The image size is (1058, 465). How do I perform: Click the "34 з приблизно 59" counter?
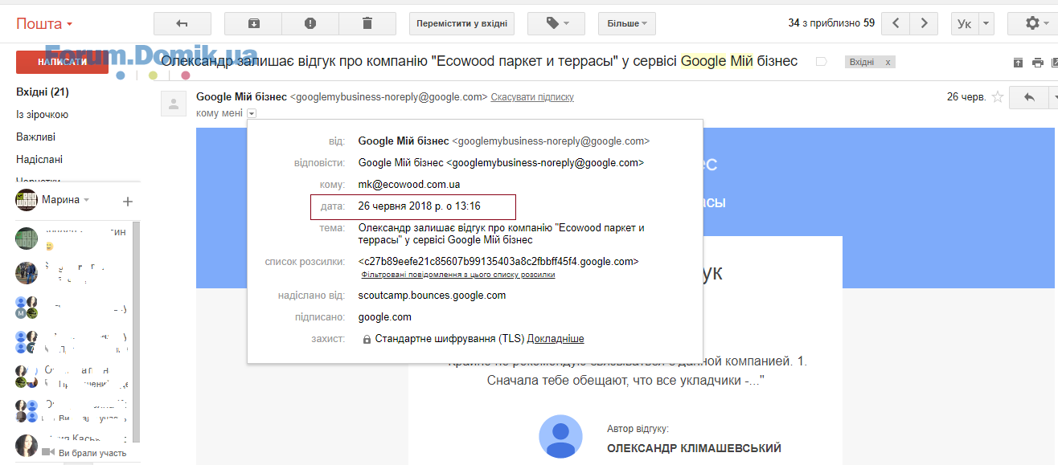831,23
